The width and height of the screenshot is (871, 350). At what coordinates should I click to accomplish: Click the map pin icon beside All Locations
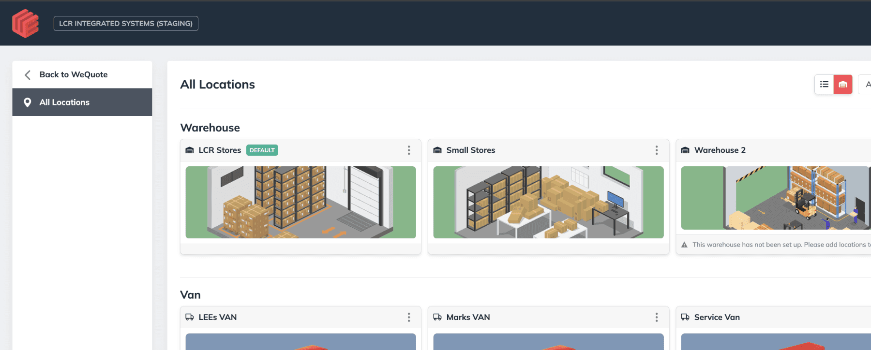(x=28, y=102)
